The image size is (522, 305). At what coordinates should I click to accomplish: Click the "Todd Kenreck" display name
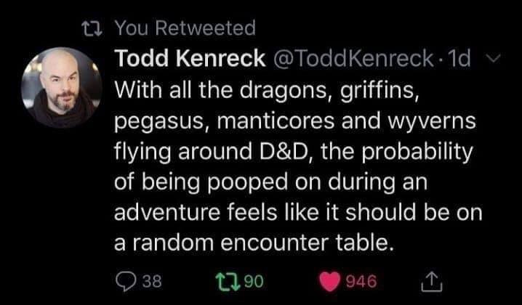point(190,58)
